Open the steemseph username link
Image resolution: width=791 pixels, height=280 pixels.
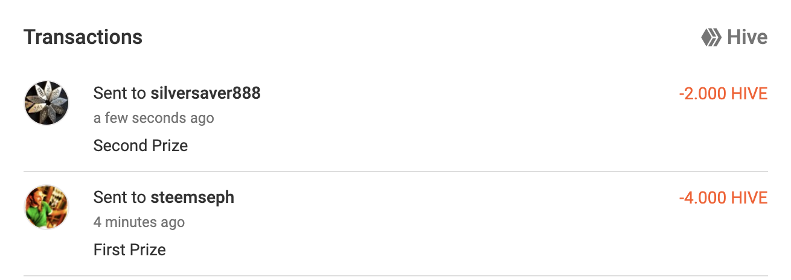pyautogui.click(x=192, y=198)
